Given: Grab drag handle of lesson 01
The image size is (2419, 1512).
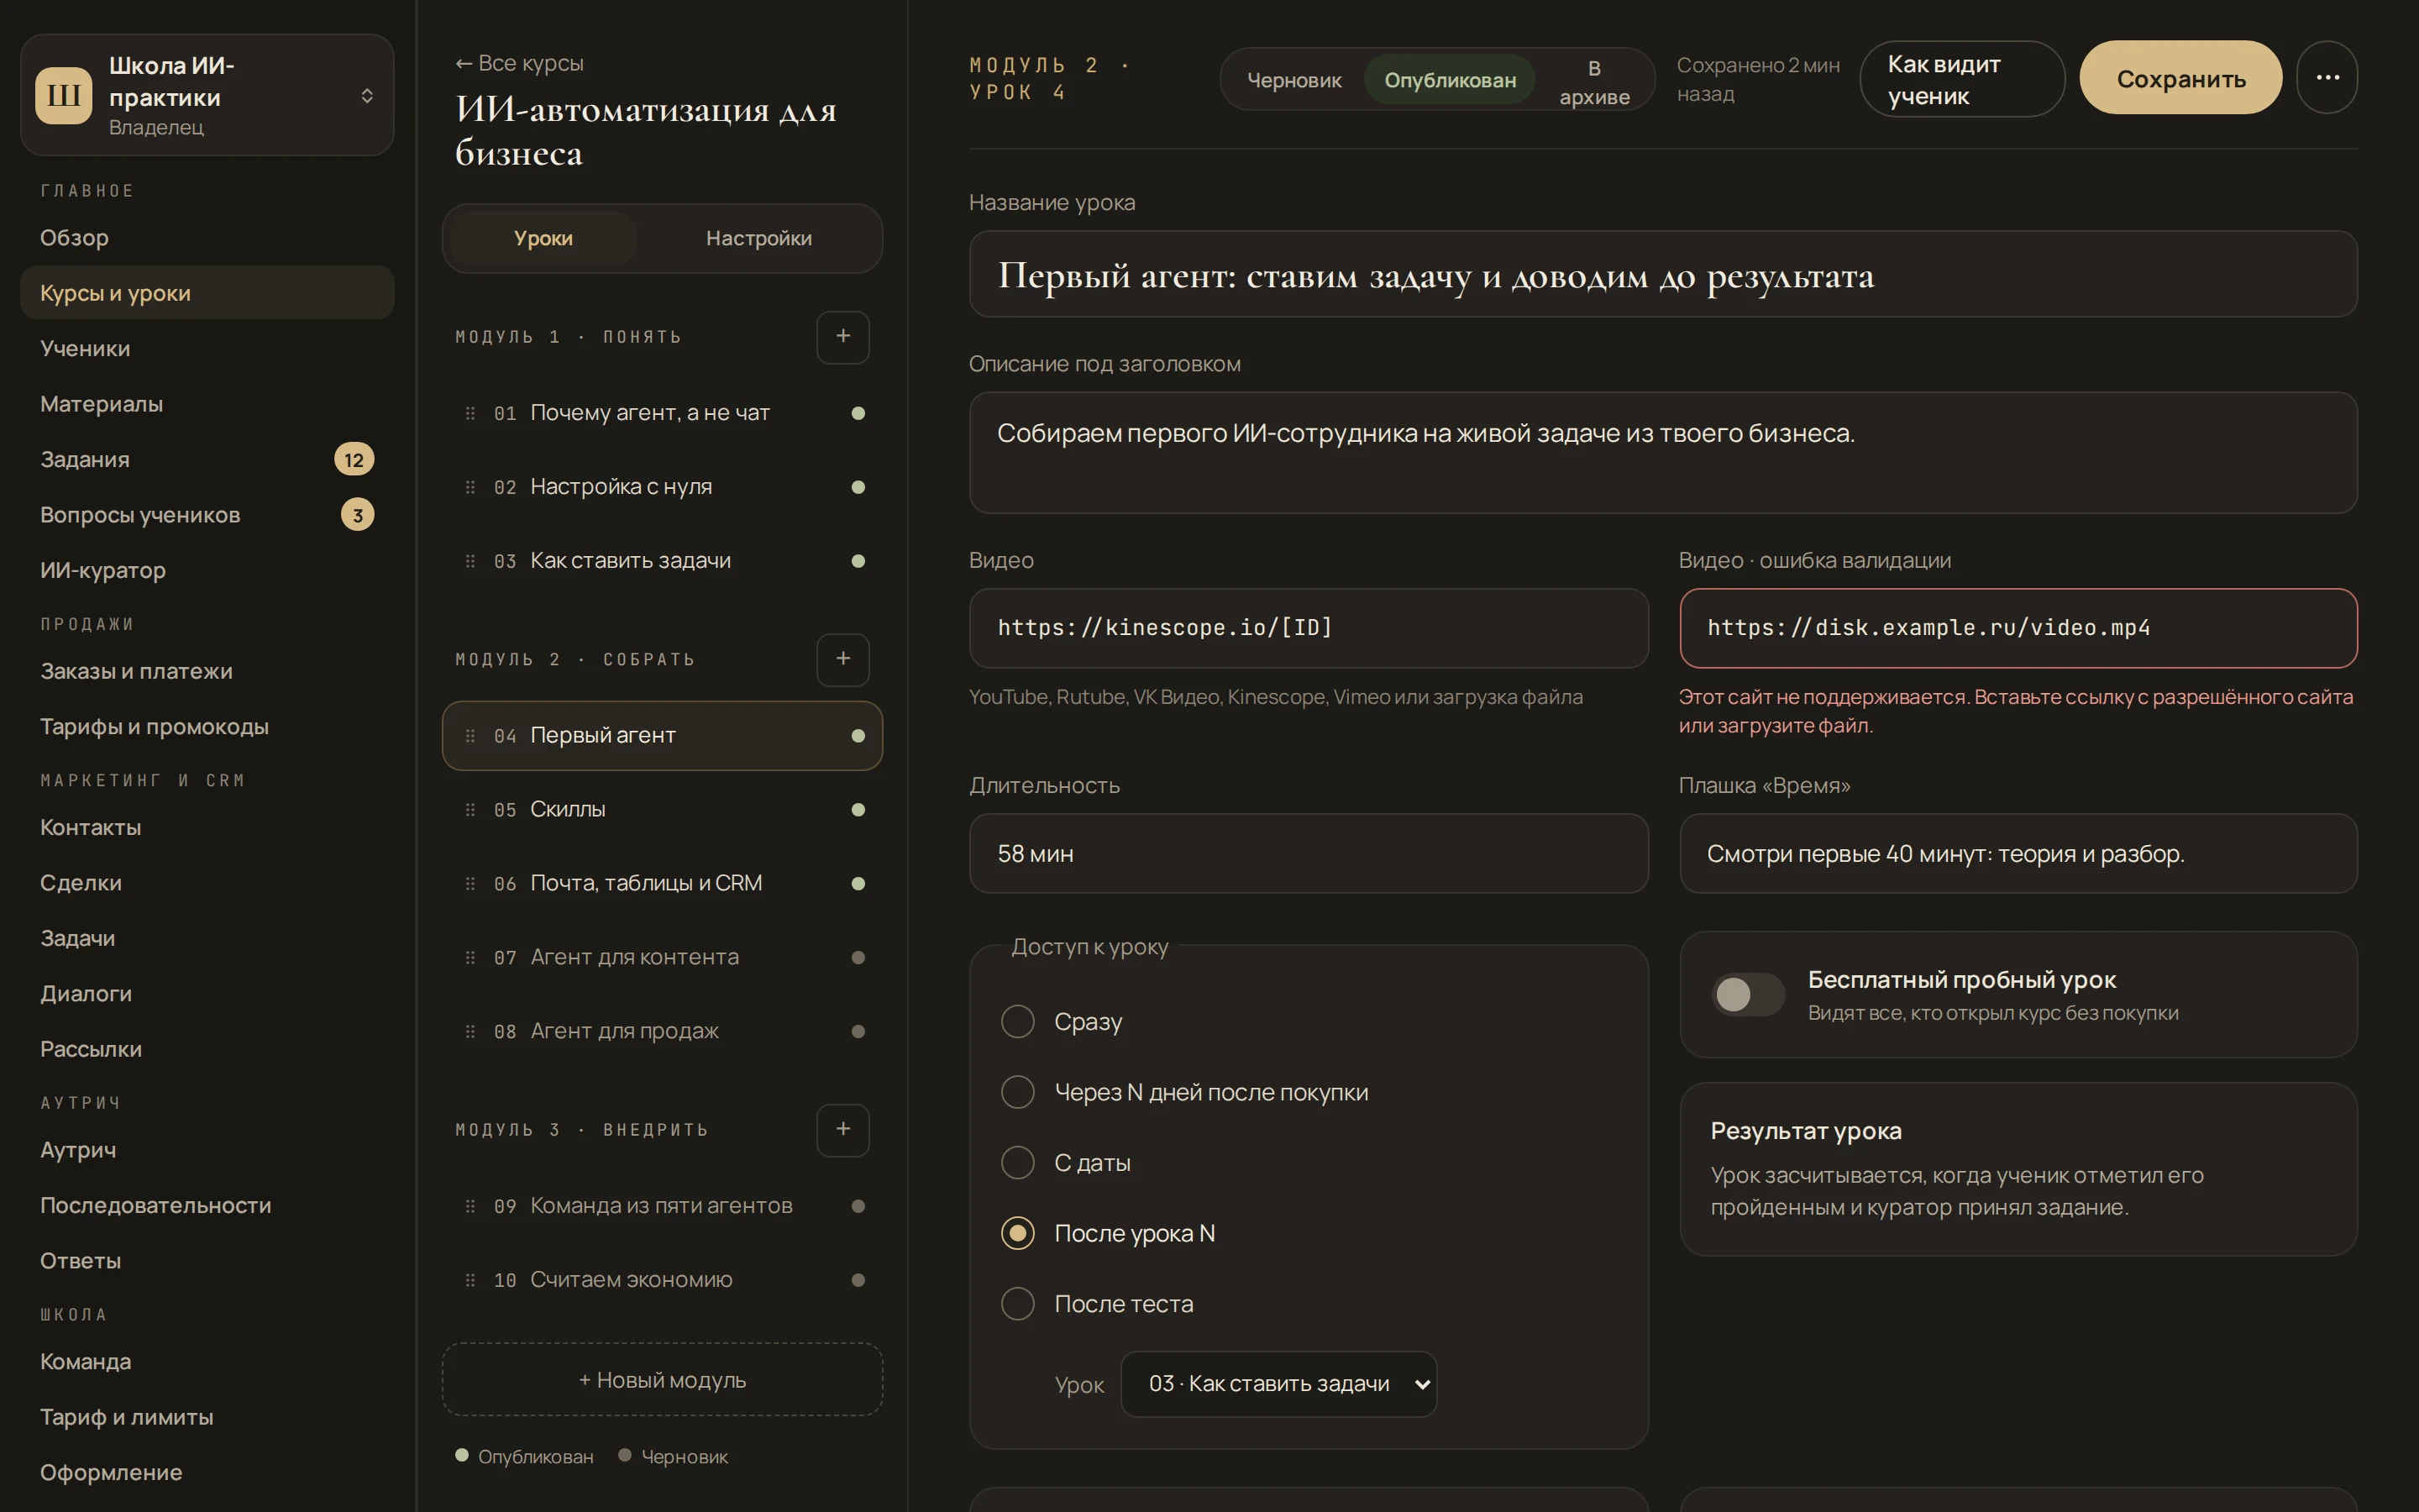Looking at the screenshot, I should [470, 413].
